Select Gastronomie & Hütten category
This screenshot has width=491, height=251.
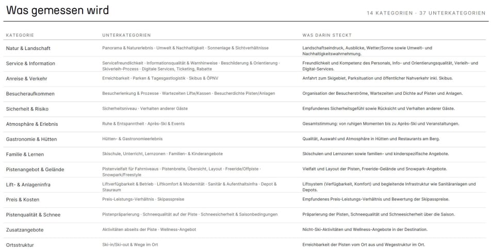(31, 139)
